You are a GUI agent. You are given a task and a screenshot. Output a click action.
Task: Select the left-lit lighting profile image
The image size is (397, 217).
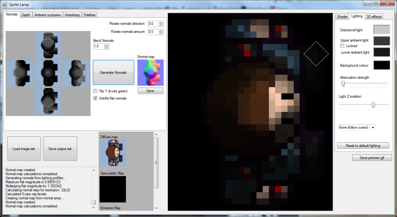[20, 73]
